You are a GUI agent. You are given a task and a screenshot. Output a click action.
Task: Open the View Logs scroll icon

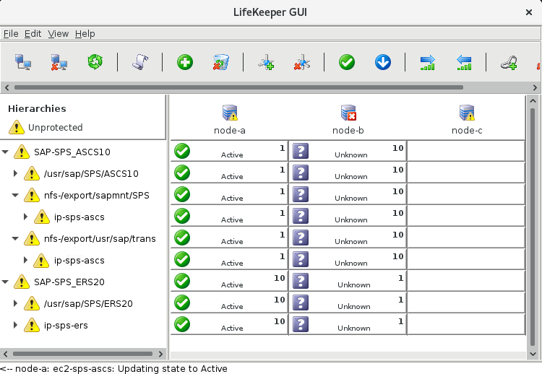(x=140, y=63)
